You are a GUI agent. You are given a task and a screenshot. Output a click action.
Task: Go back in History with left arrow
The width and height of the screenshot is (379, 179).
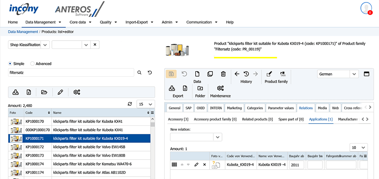[x=237, y=74]
